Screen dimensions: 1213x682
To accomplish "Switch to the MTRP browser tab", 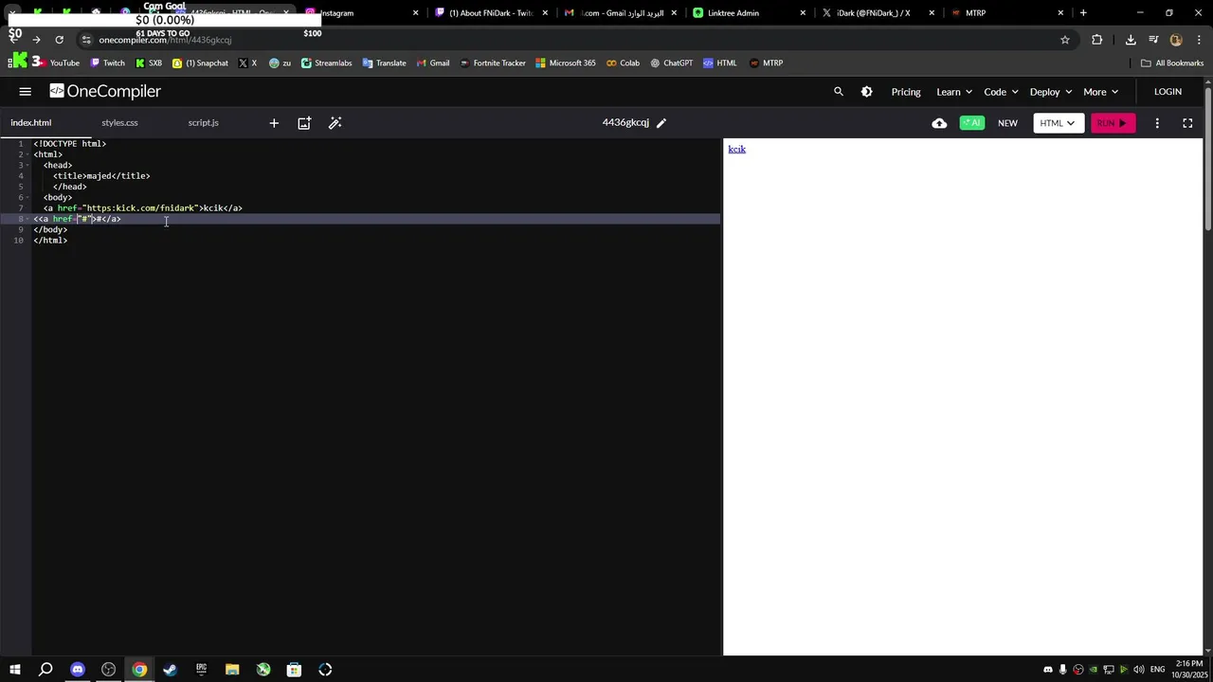I will pyautogui.click(x=1007, y=13).
